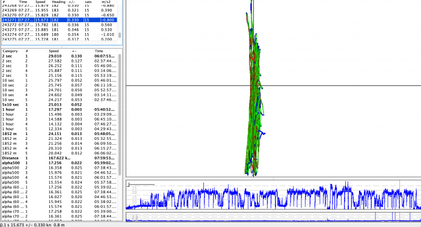Click the Heading column header in data table
Viewport: 421px width, 227px height.
(x=58, y=2)
